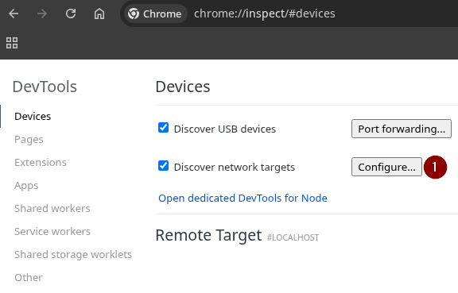Show the Service workers section
The height and width of the screenshot is (293, 458).
(x=52, y=231)
